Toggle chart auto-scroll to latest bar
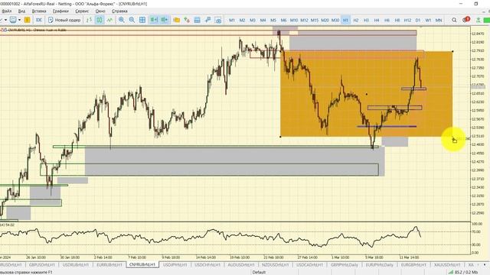This screenshot has width=490, height=275. [154, 20]
